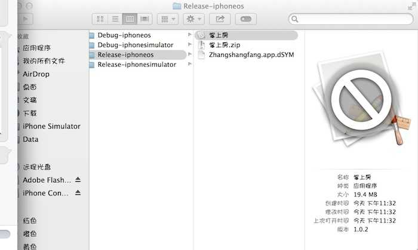
Task: Open iPhone Con... volume in sidebar
Action: click(x=45, y=193)
